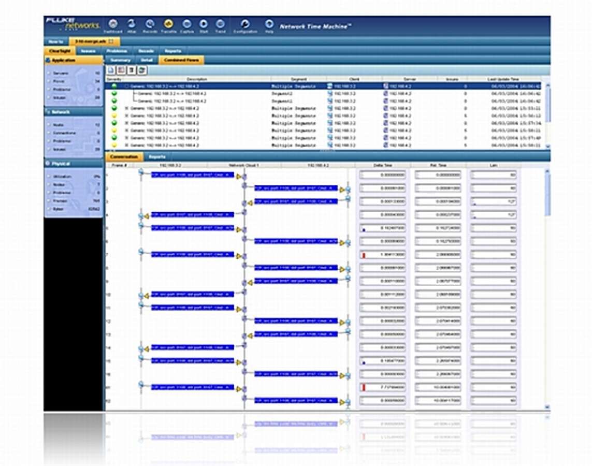Open the Problems tab next to Issues

click(x=117, y=51)
